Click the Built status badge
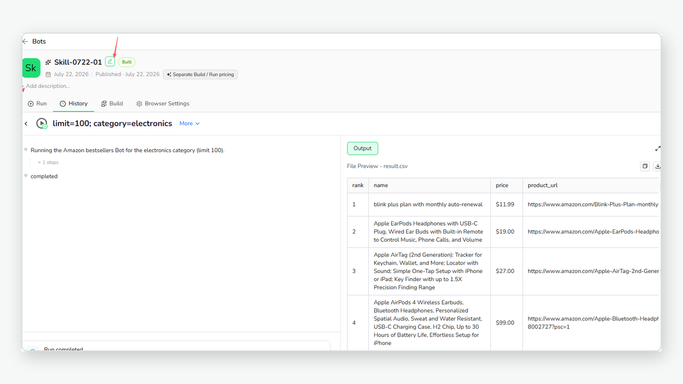This screenshot has height=384, width=683. click(x=126, y=62)
